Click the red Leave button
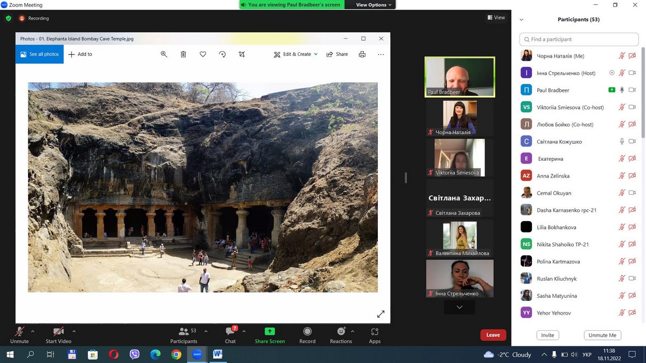Screen dimensions: 646x363 [x=493, y=335]
